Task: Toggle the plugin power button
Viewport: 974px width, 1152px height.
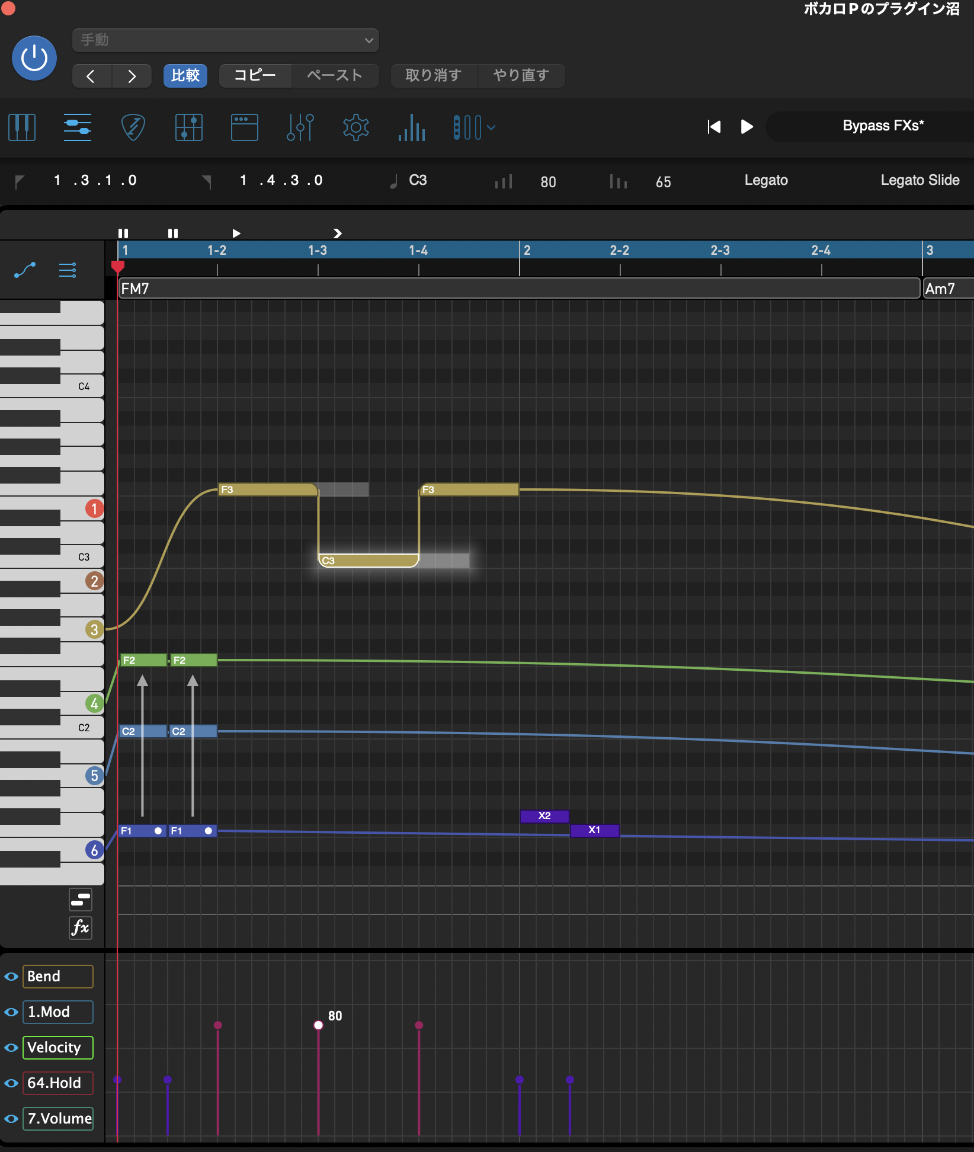Action: (x=34, y=58)
